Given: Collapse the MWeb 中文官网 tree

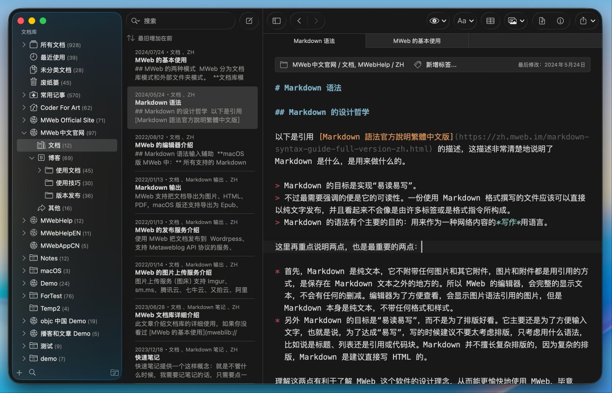Looking at the screenshot, I should click(23, 133).
